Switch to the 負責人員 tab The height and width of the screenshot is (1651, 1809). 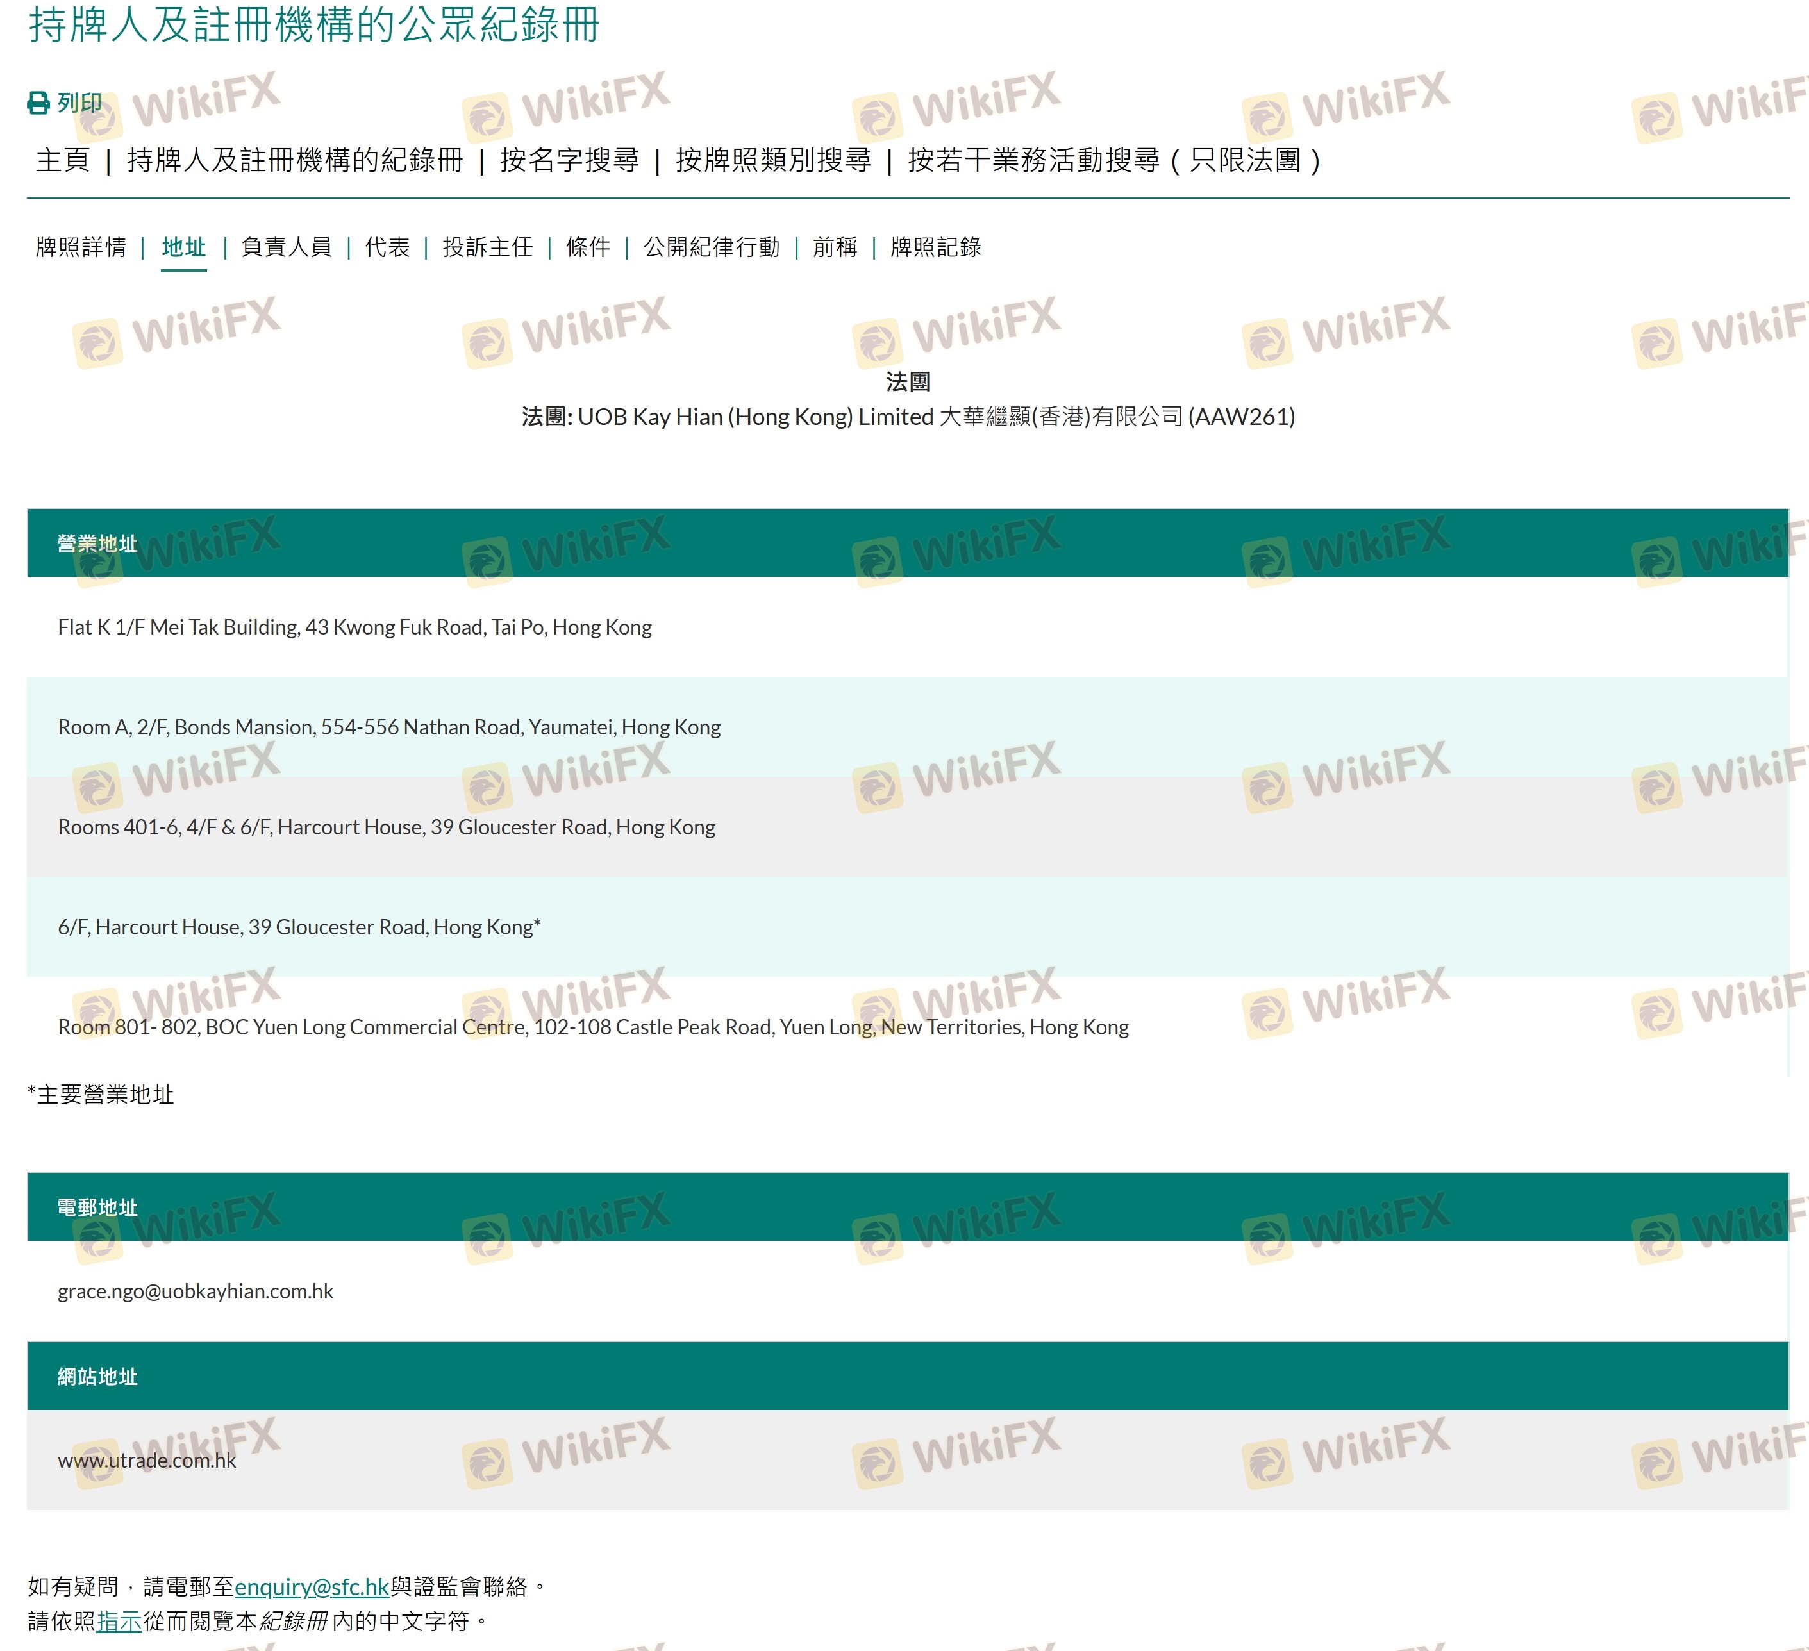click(287, 247)
